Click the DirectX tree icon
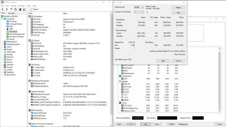Viewport: 226px width, 127px height. tap(5, 60)
